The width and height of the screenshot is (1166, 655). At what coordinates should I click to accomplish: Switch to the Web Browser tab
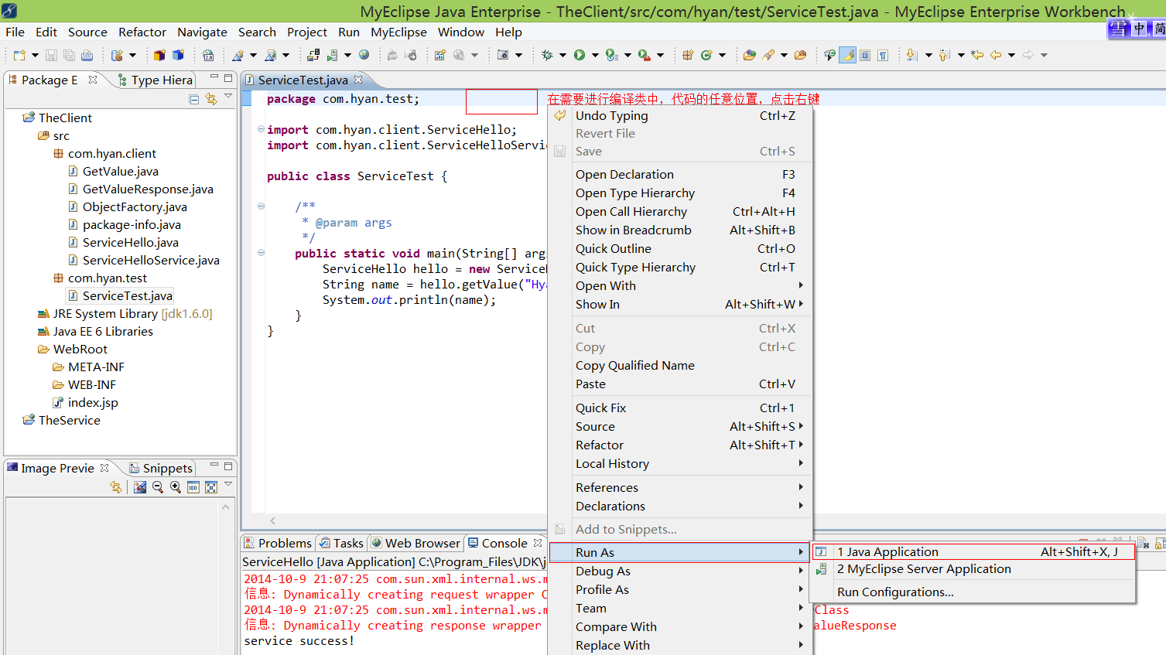pyautogui.click(x=415, y=543)
